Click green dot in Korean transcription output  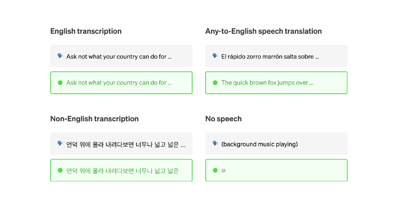click(60, 170)
